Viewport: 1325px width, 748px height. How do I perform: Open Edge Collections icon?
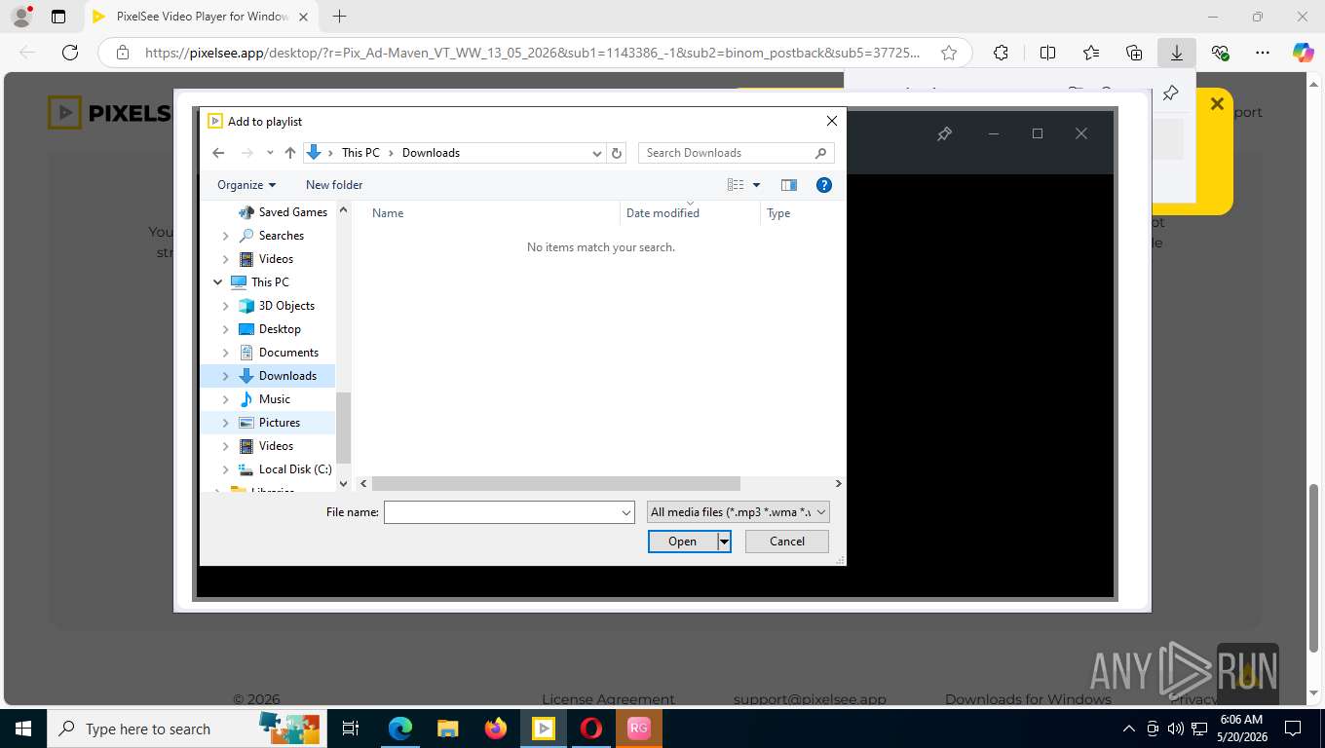pos(1134,53)
